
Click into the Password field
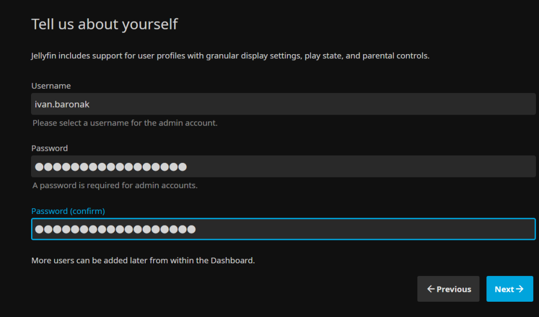[x=283, y=167]
